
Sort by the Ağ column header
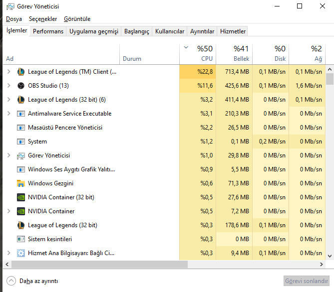[307, 54]
